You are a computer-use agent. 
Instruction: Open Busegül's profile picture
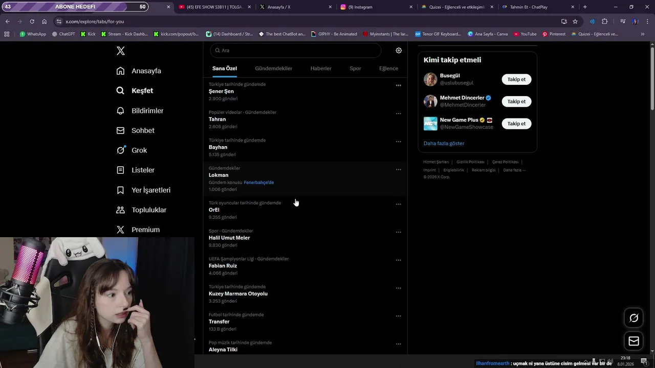430,79
